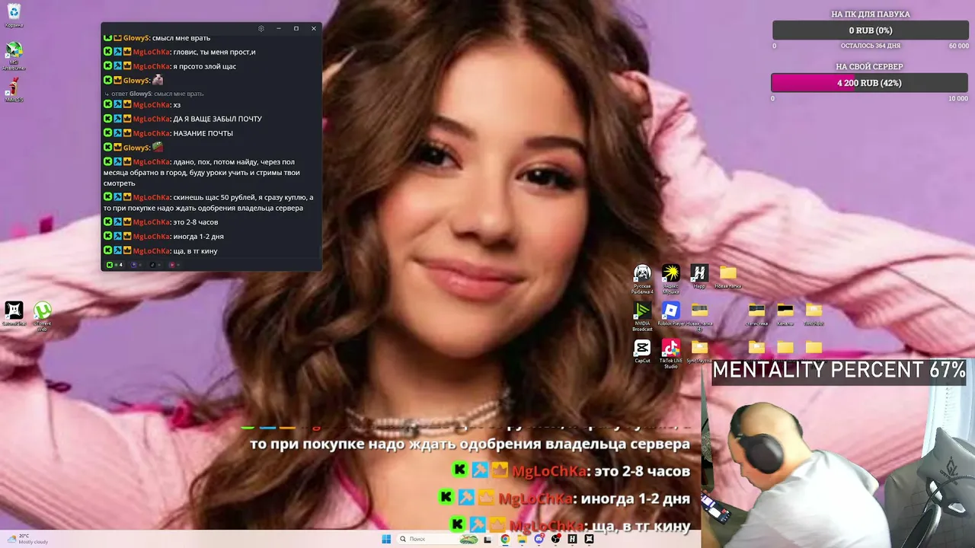
Task: Click chat-window message 'ща, в тг кину'
Action: point(195,251)
